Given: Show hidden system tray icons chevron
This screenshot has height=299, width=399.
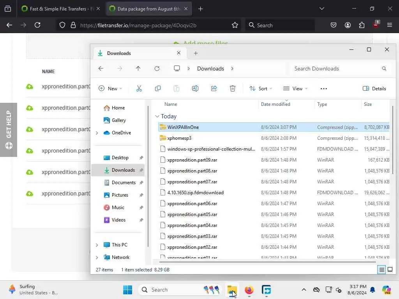Looking at the screenshot, I should (x=304, y=290).
